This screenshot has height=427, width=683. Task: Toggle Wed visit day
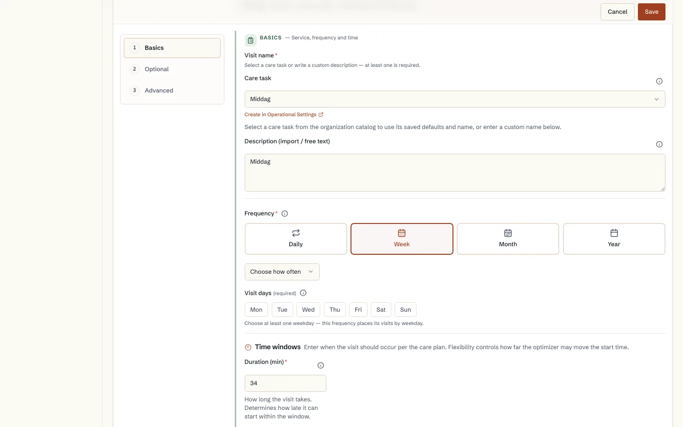[308, 309]
